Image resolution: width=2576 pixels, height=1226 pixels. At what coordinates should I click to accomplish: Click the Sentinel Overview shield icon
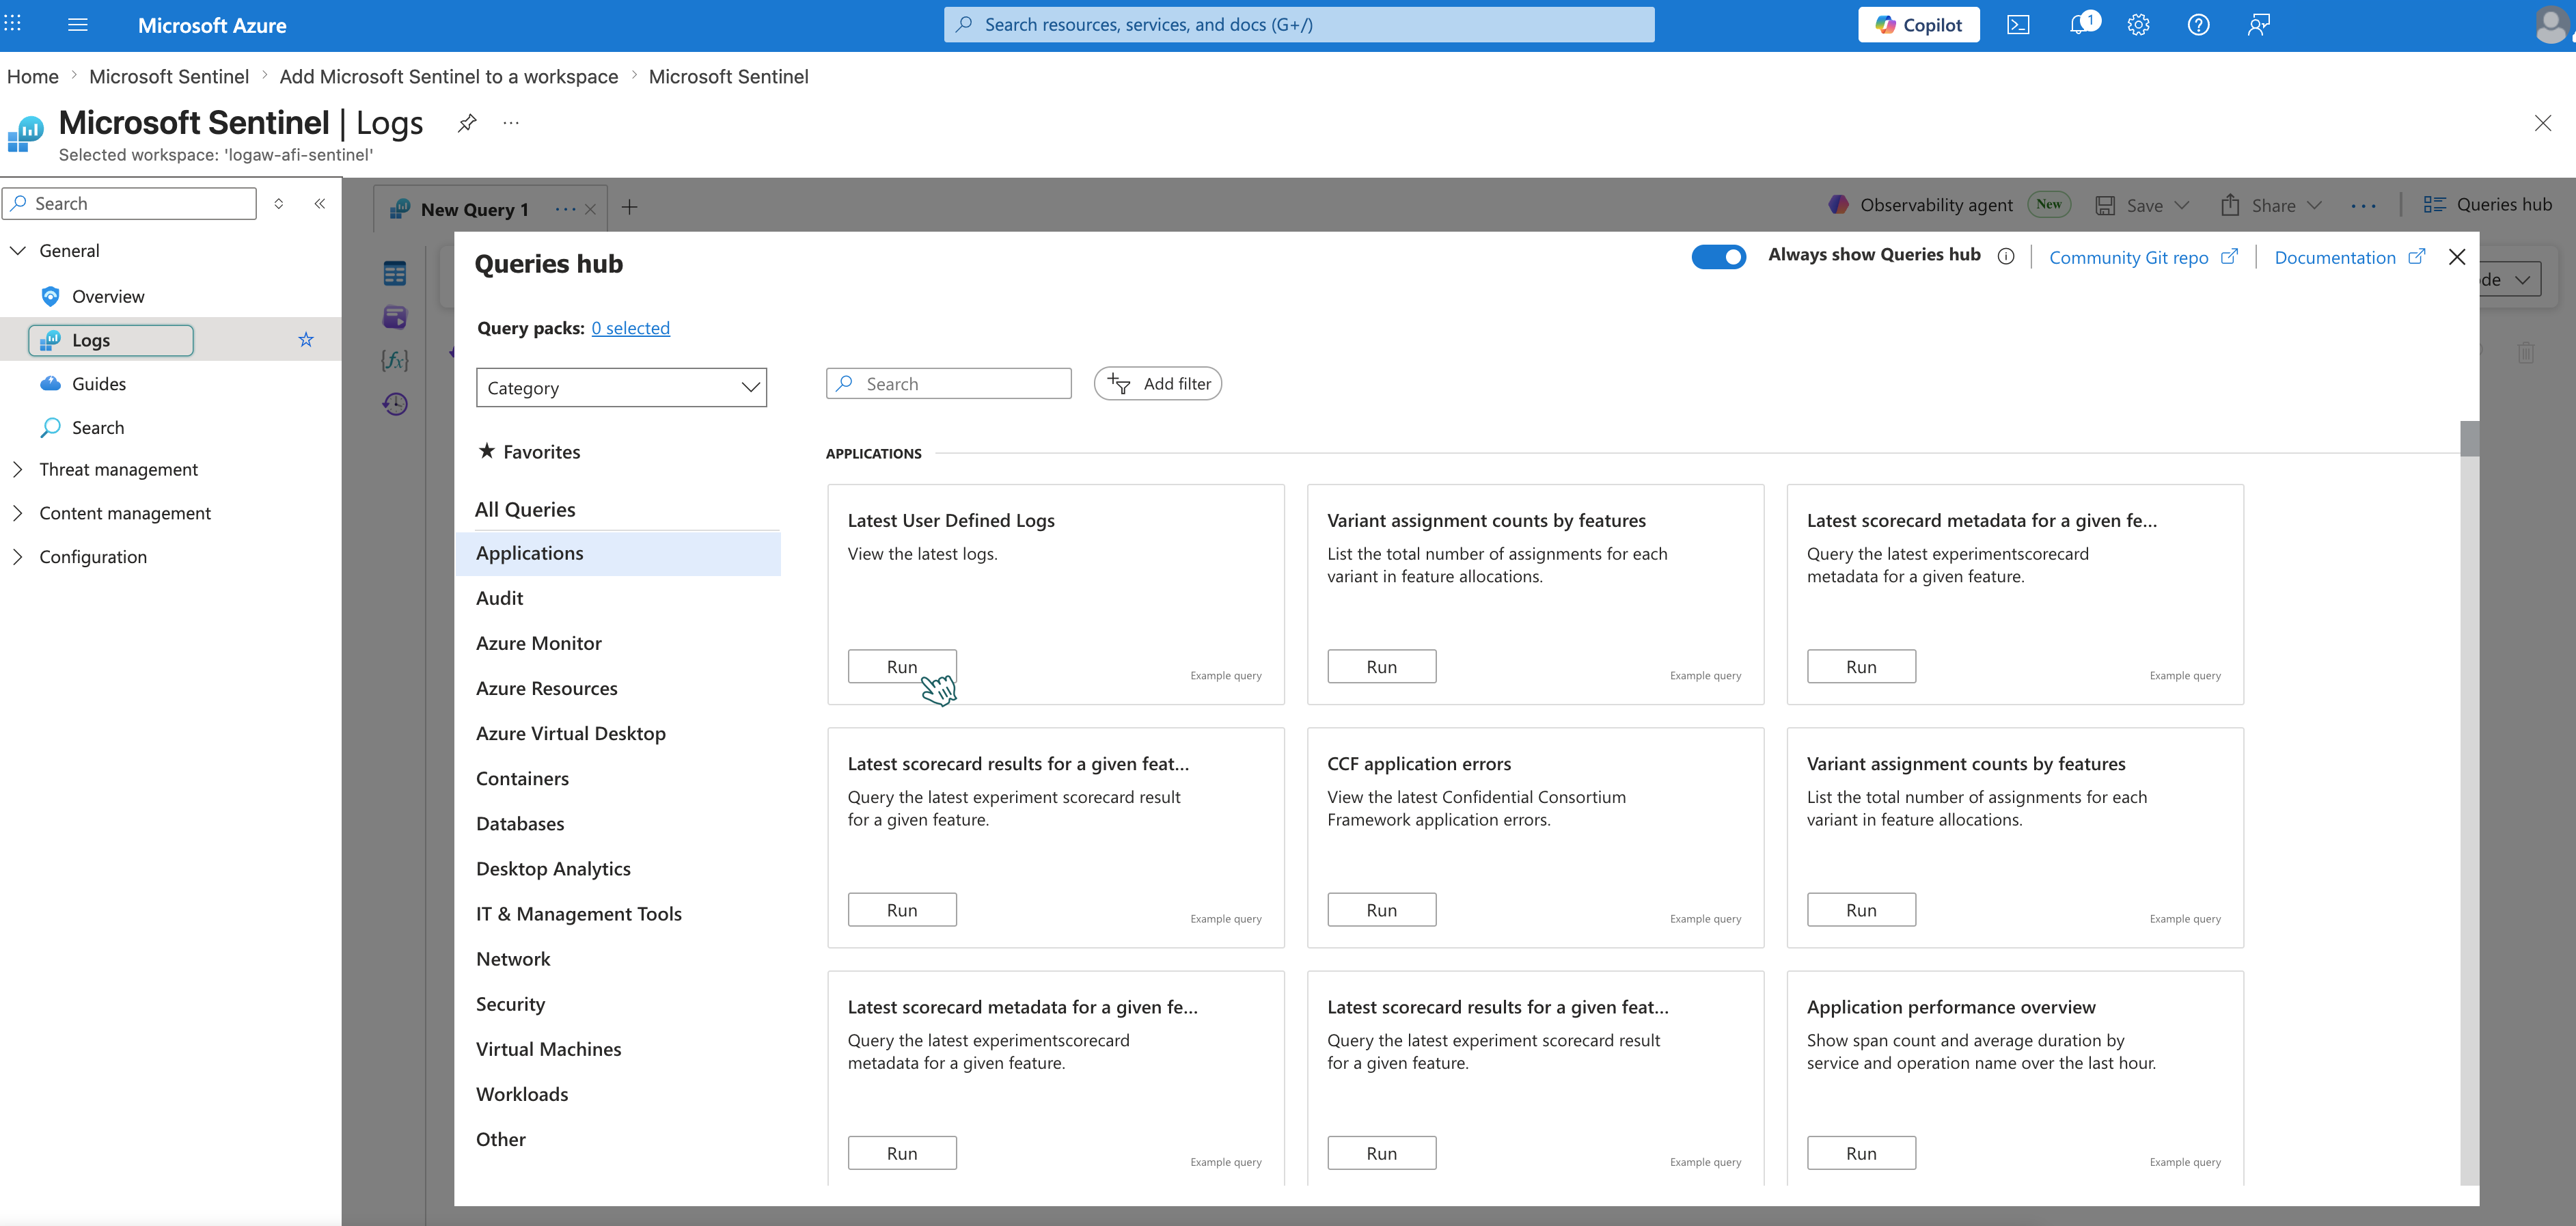[x=50, y=296]
